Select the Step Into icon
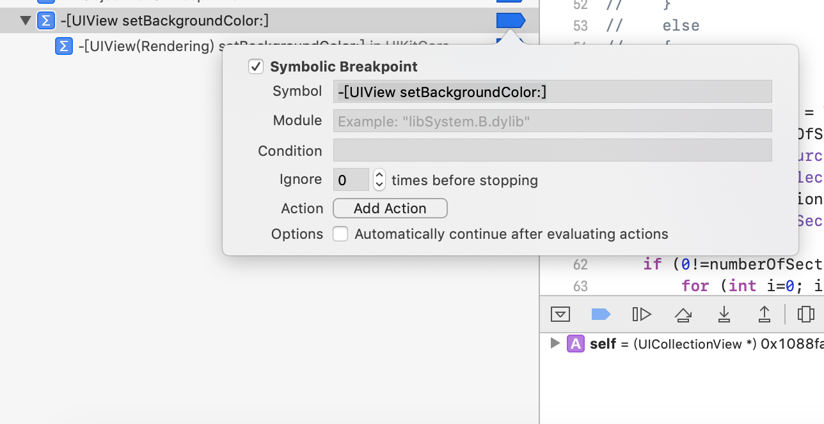This screenshot has height=424, width=824. 724,314
